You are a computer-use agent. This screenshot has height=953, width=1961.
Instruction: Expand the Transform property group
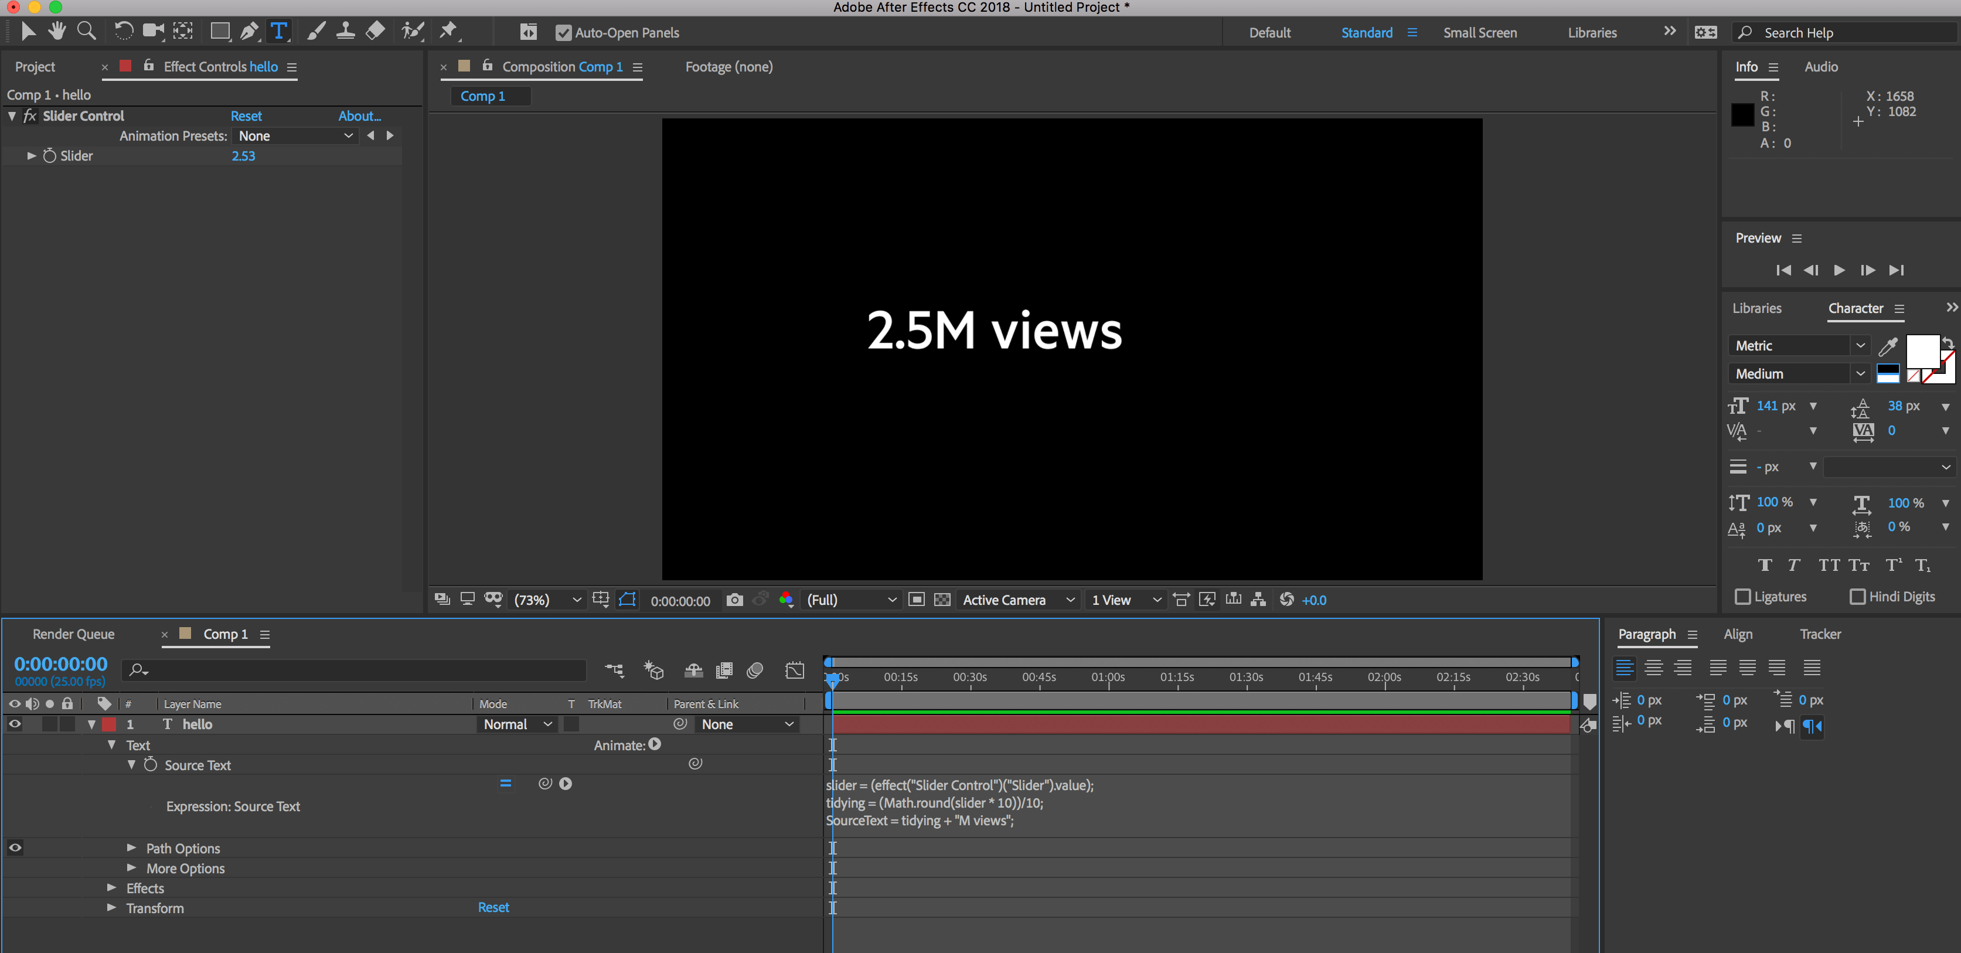(x=112, y=907)
